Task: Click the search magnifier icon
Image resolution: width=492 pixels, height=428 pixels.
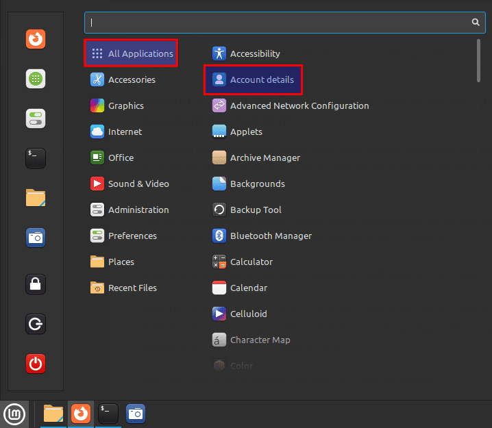Action: (x=476, y=22)
